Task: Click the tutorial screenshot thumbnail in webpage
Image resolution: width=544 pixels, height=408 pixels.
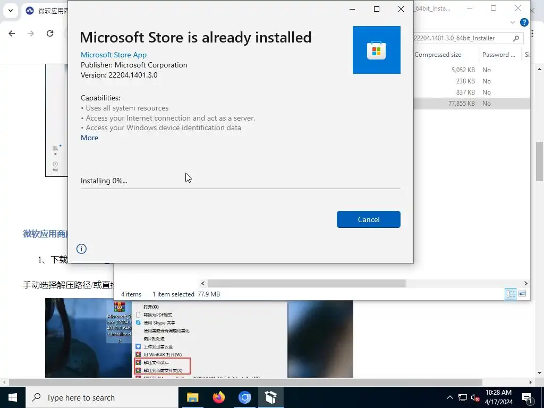Action: pos(199,337)
